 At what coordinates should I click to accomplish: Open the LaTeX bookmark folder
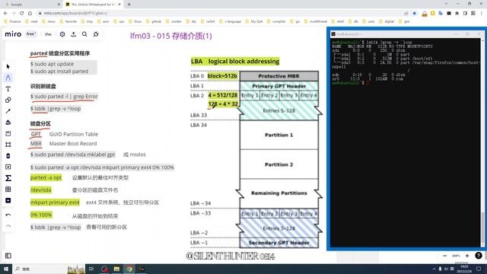[208, 21]
